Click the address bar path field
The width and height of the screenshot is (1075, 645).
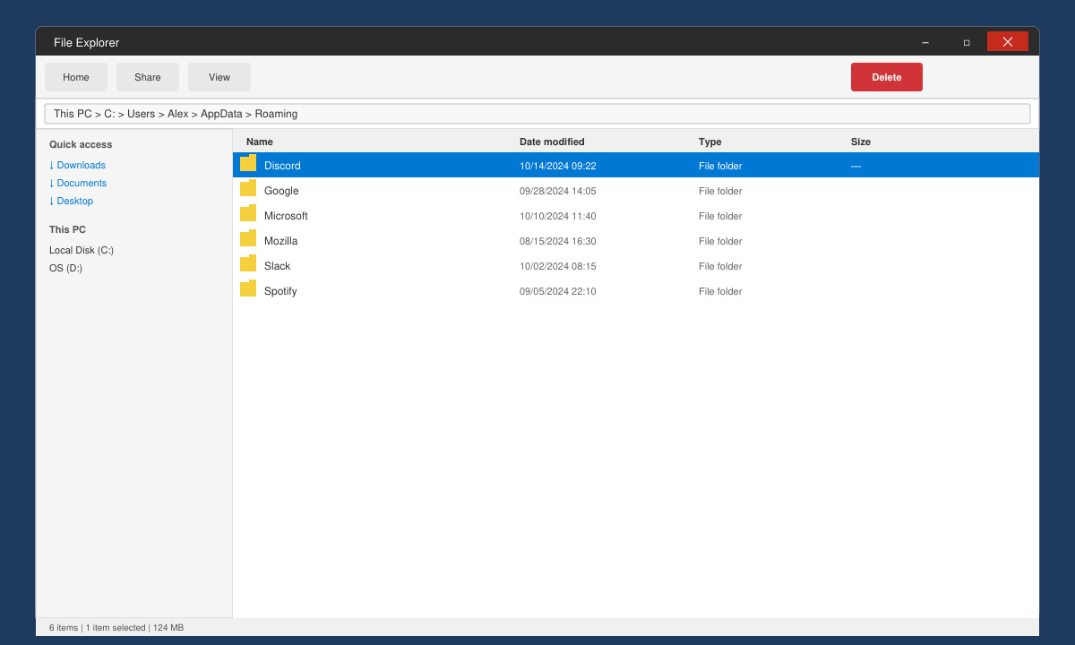pos(537,114)
